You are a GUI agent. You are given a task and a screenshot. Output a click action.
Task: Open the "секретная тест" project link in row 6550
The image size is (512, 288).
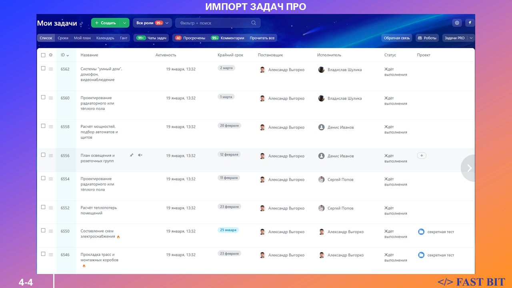pos(441,232)
